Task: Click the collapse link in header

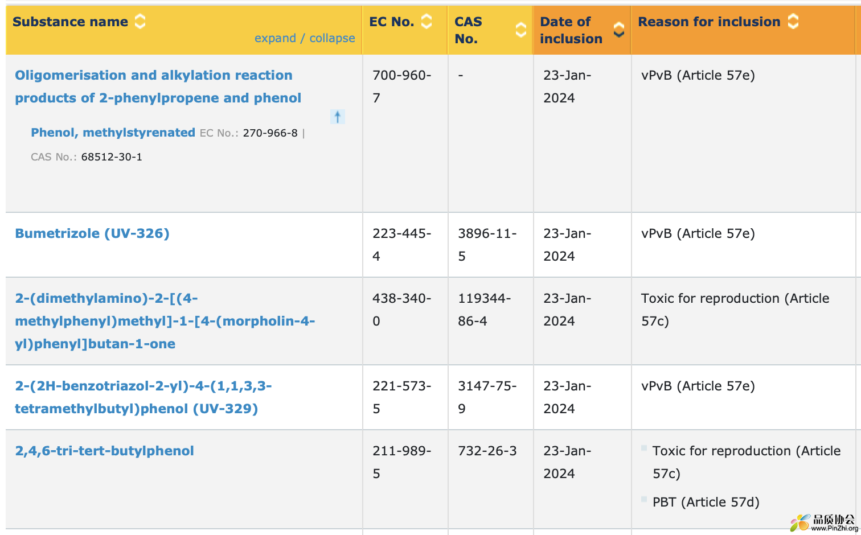Action: (332, 38)
